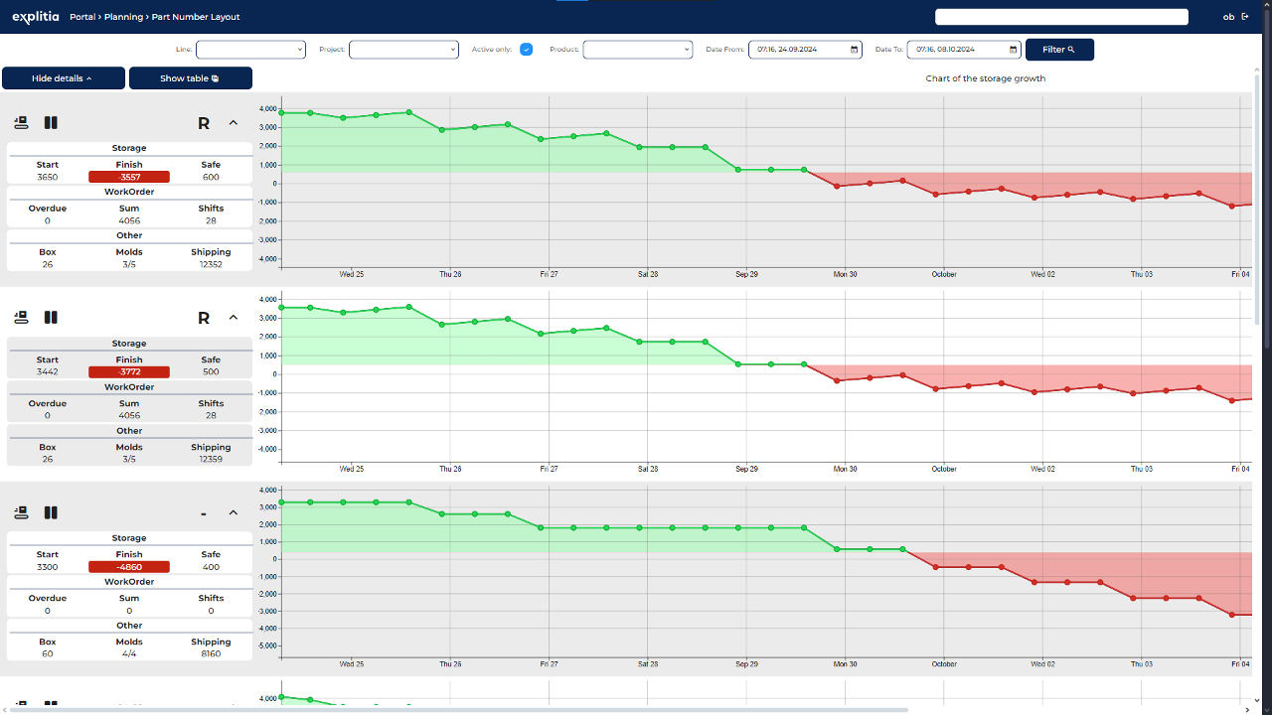Click the pause icon in the first storage panel
This screenshot has height=715, width=1272.
(x=51, y=123)
